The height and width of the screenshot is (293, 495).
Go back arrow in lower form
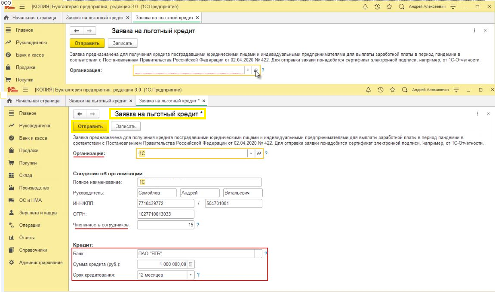point(80,114)
